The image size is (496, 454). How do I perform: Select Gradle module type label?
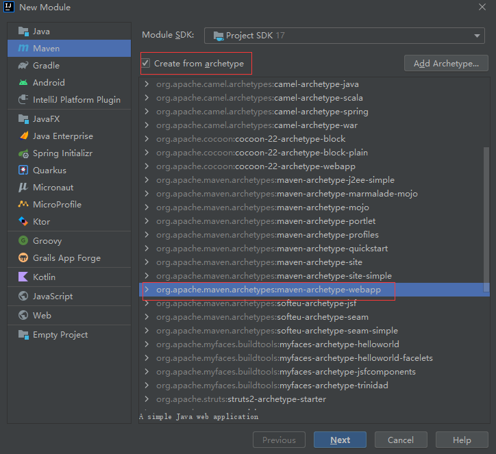[46, 66]
